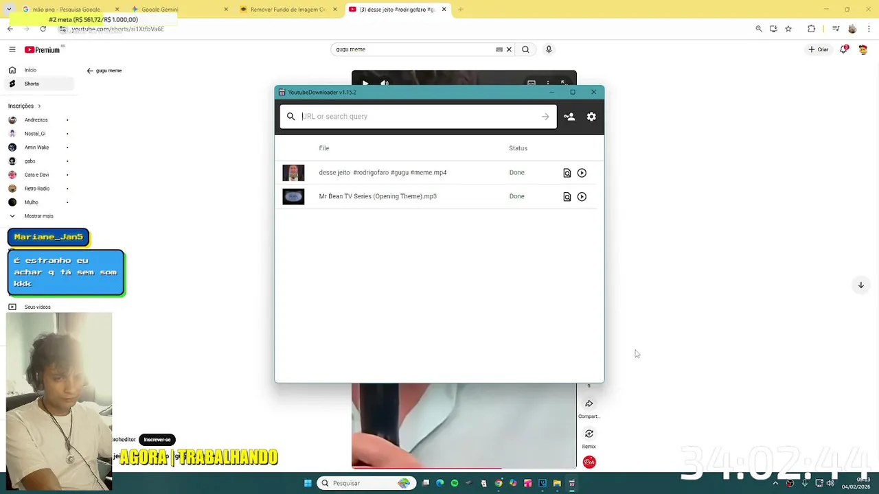Open Amin Wake channel subscription
879x494 pixels.
(39, 148)
